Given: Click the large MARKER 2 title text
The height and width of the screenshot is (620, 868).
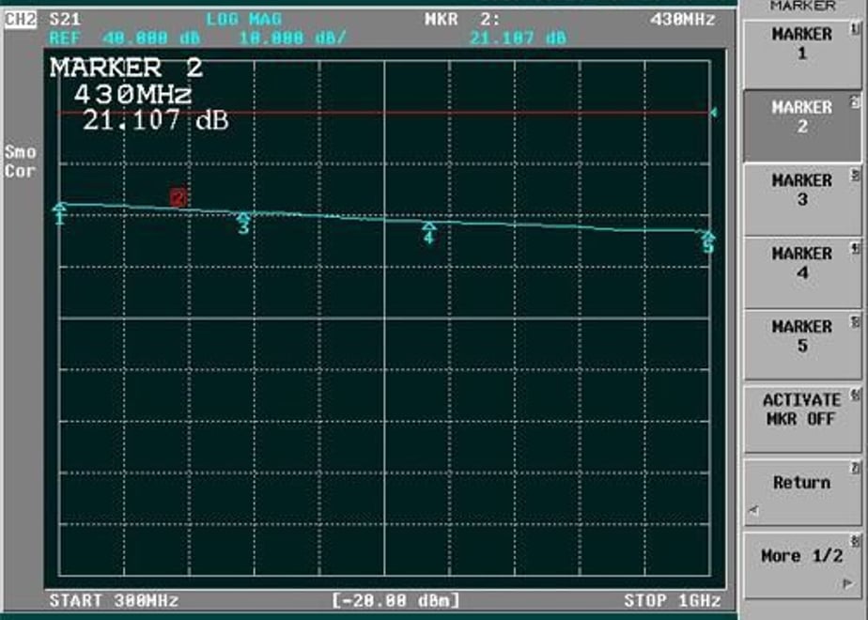Looking at the screenshot, I should pyautogui.click(x=127, y=68).
